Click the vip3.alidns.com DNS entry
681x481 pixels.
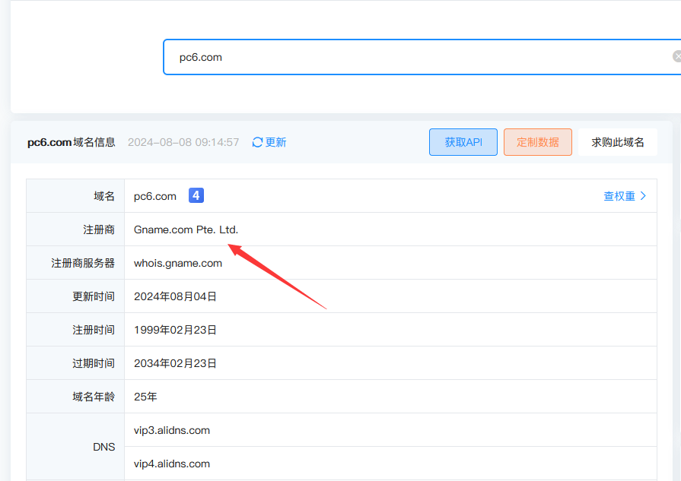coord(172,430)
